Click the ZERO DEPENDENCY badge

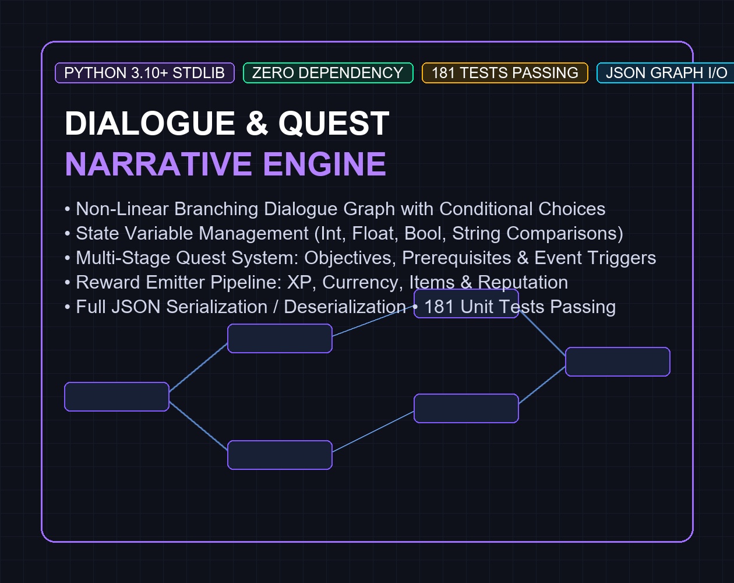click(x=328, y=73)
